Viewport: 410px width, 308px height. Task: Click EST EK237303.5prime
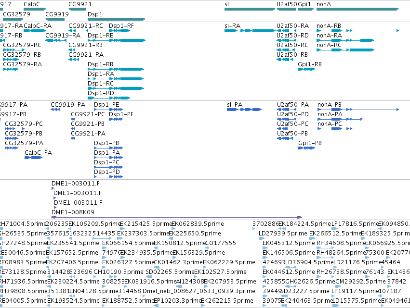[143, 234]
